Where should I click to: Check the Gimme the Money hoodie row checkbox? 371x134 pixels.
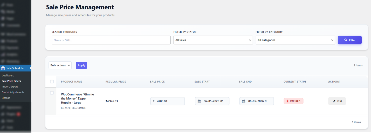click(x=52, y=93)
